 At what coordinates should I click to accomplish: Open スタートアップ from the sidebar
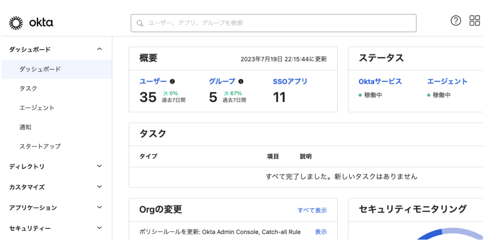tap(33, 146)
